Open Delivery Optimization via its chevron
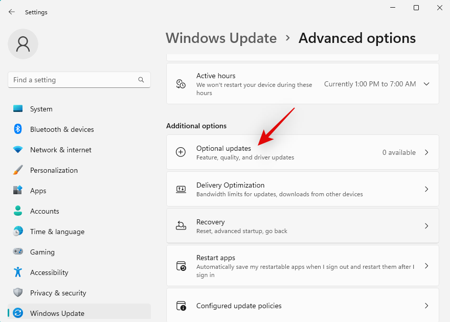The image size is (450, 322). (426, 189)
